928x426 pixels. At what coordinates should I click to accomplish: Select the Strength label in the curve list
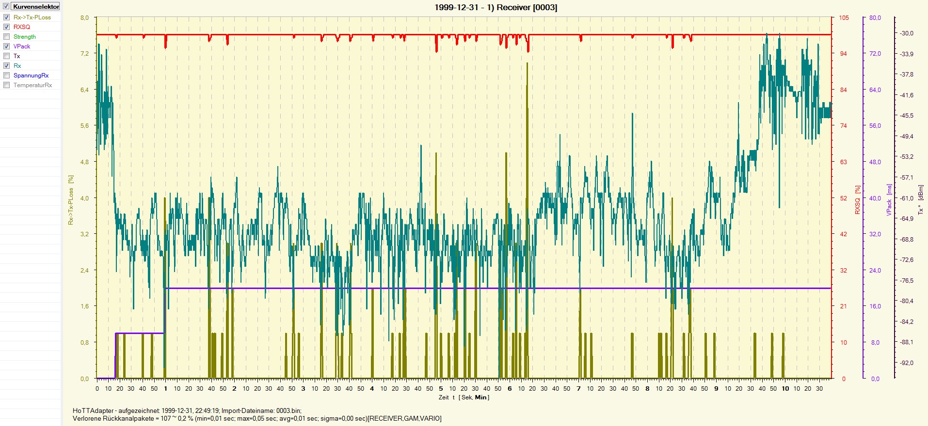click(x=24, y=37)
